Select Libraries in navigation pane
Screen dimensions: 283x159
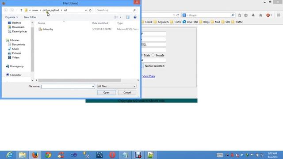[15, 40]
